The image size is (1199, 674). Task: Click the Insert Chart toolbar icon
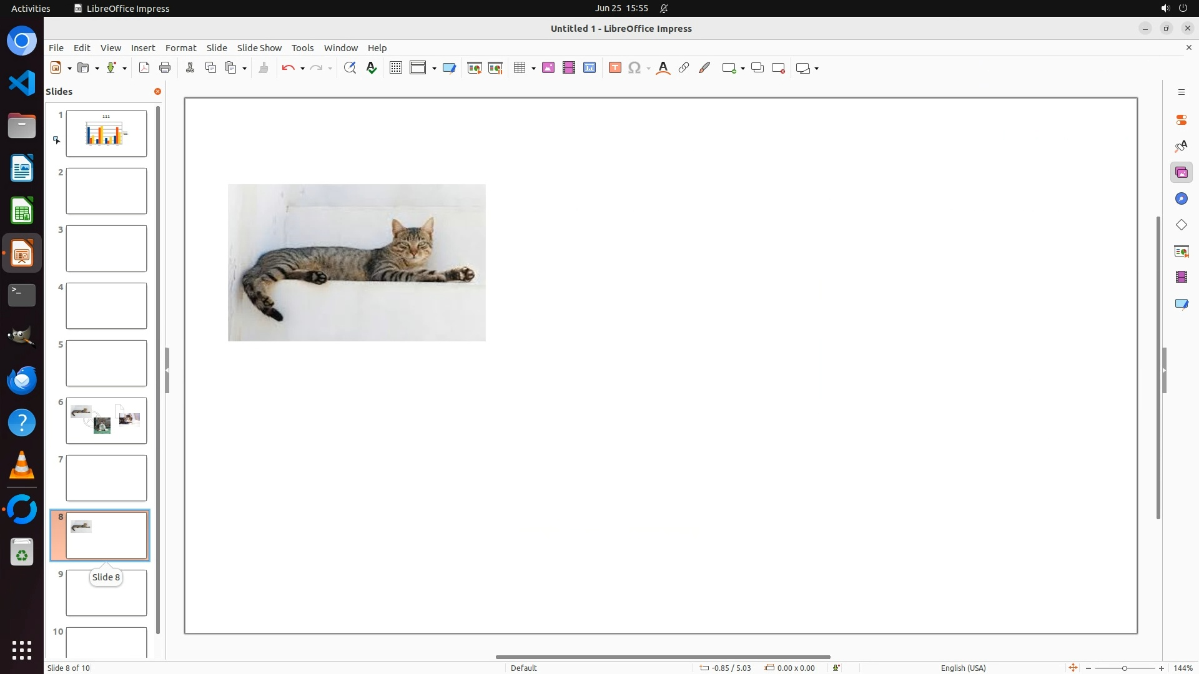(x=590, y=68)
